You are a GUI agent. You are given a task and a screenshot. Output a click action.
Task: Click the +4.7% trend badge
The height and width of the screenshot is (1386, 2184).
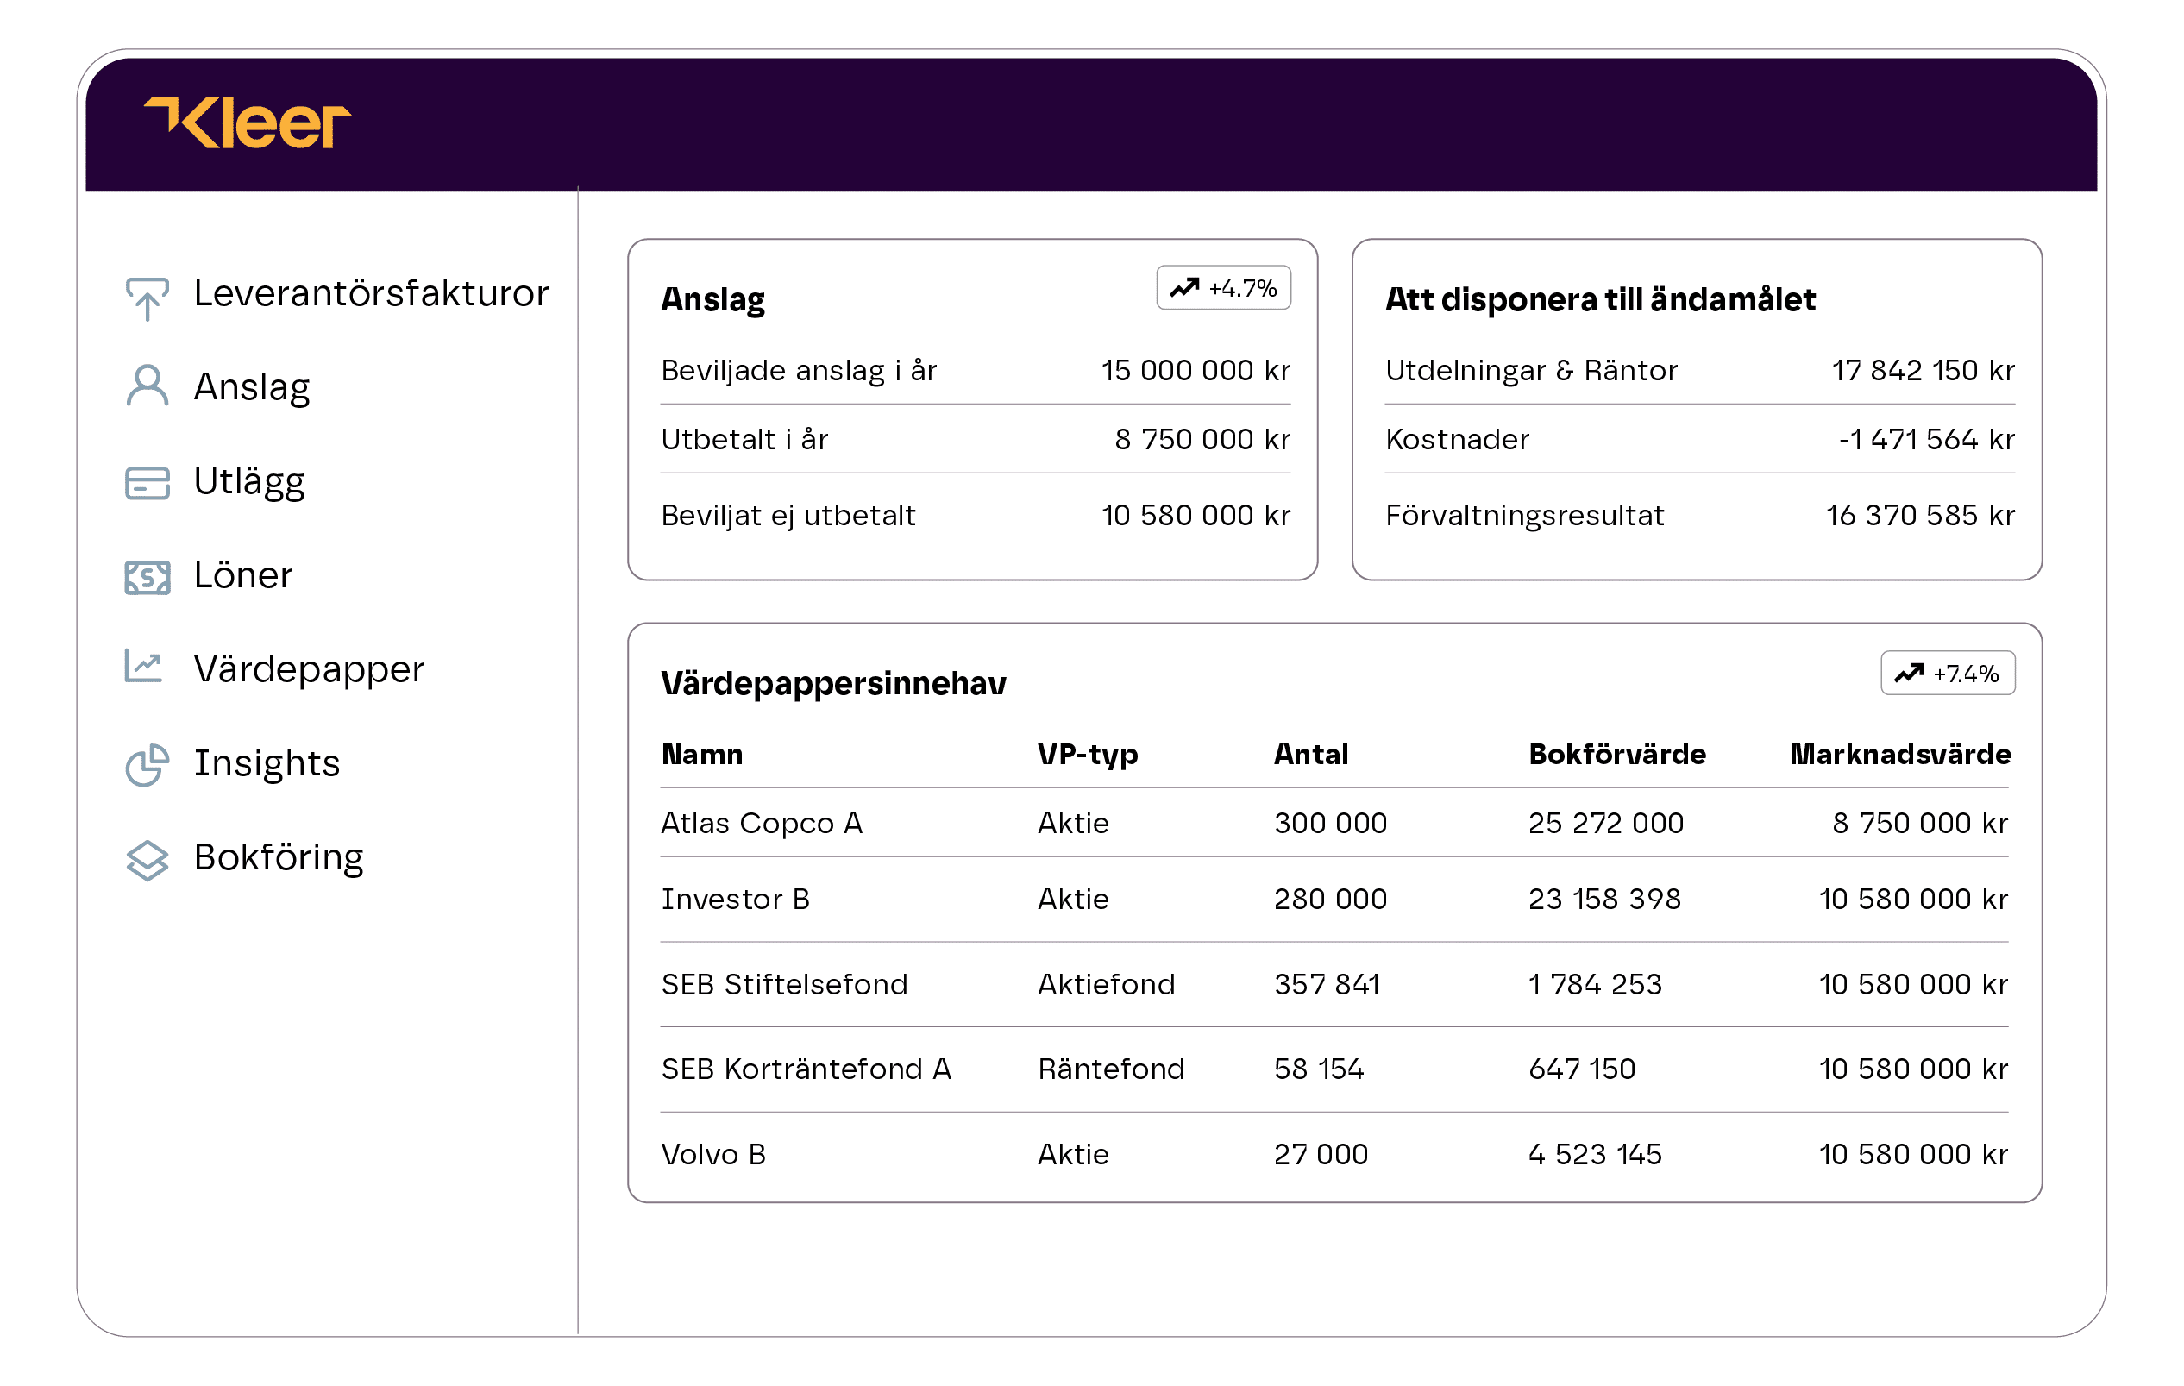pyautogui.click(x=1222, y=288)
